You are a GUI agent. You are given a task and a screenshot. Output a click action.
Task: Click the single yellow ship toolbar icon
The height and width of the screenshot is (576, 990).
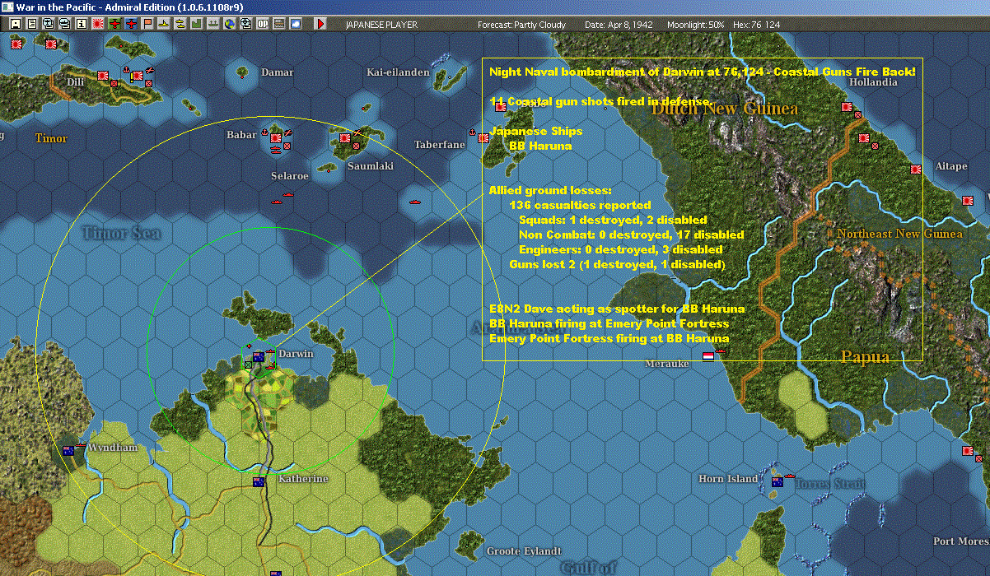click(x=165, y=24)
